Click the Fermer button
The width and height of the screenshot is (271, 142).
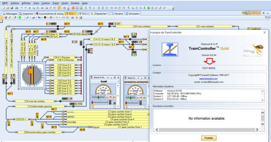pos(209,138)
